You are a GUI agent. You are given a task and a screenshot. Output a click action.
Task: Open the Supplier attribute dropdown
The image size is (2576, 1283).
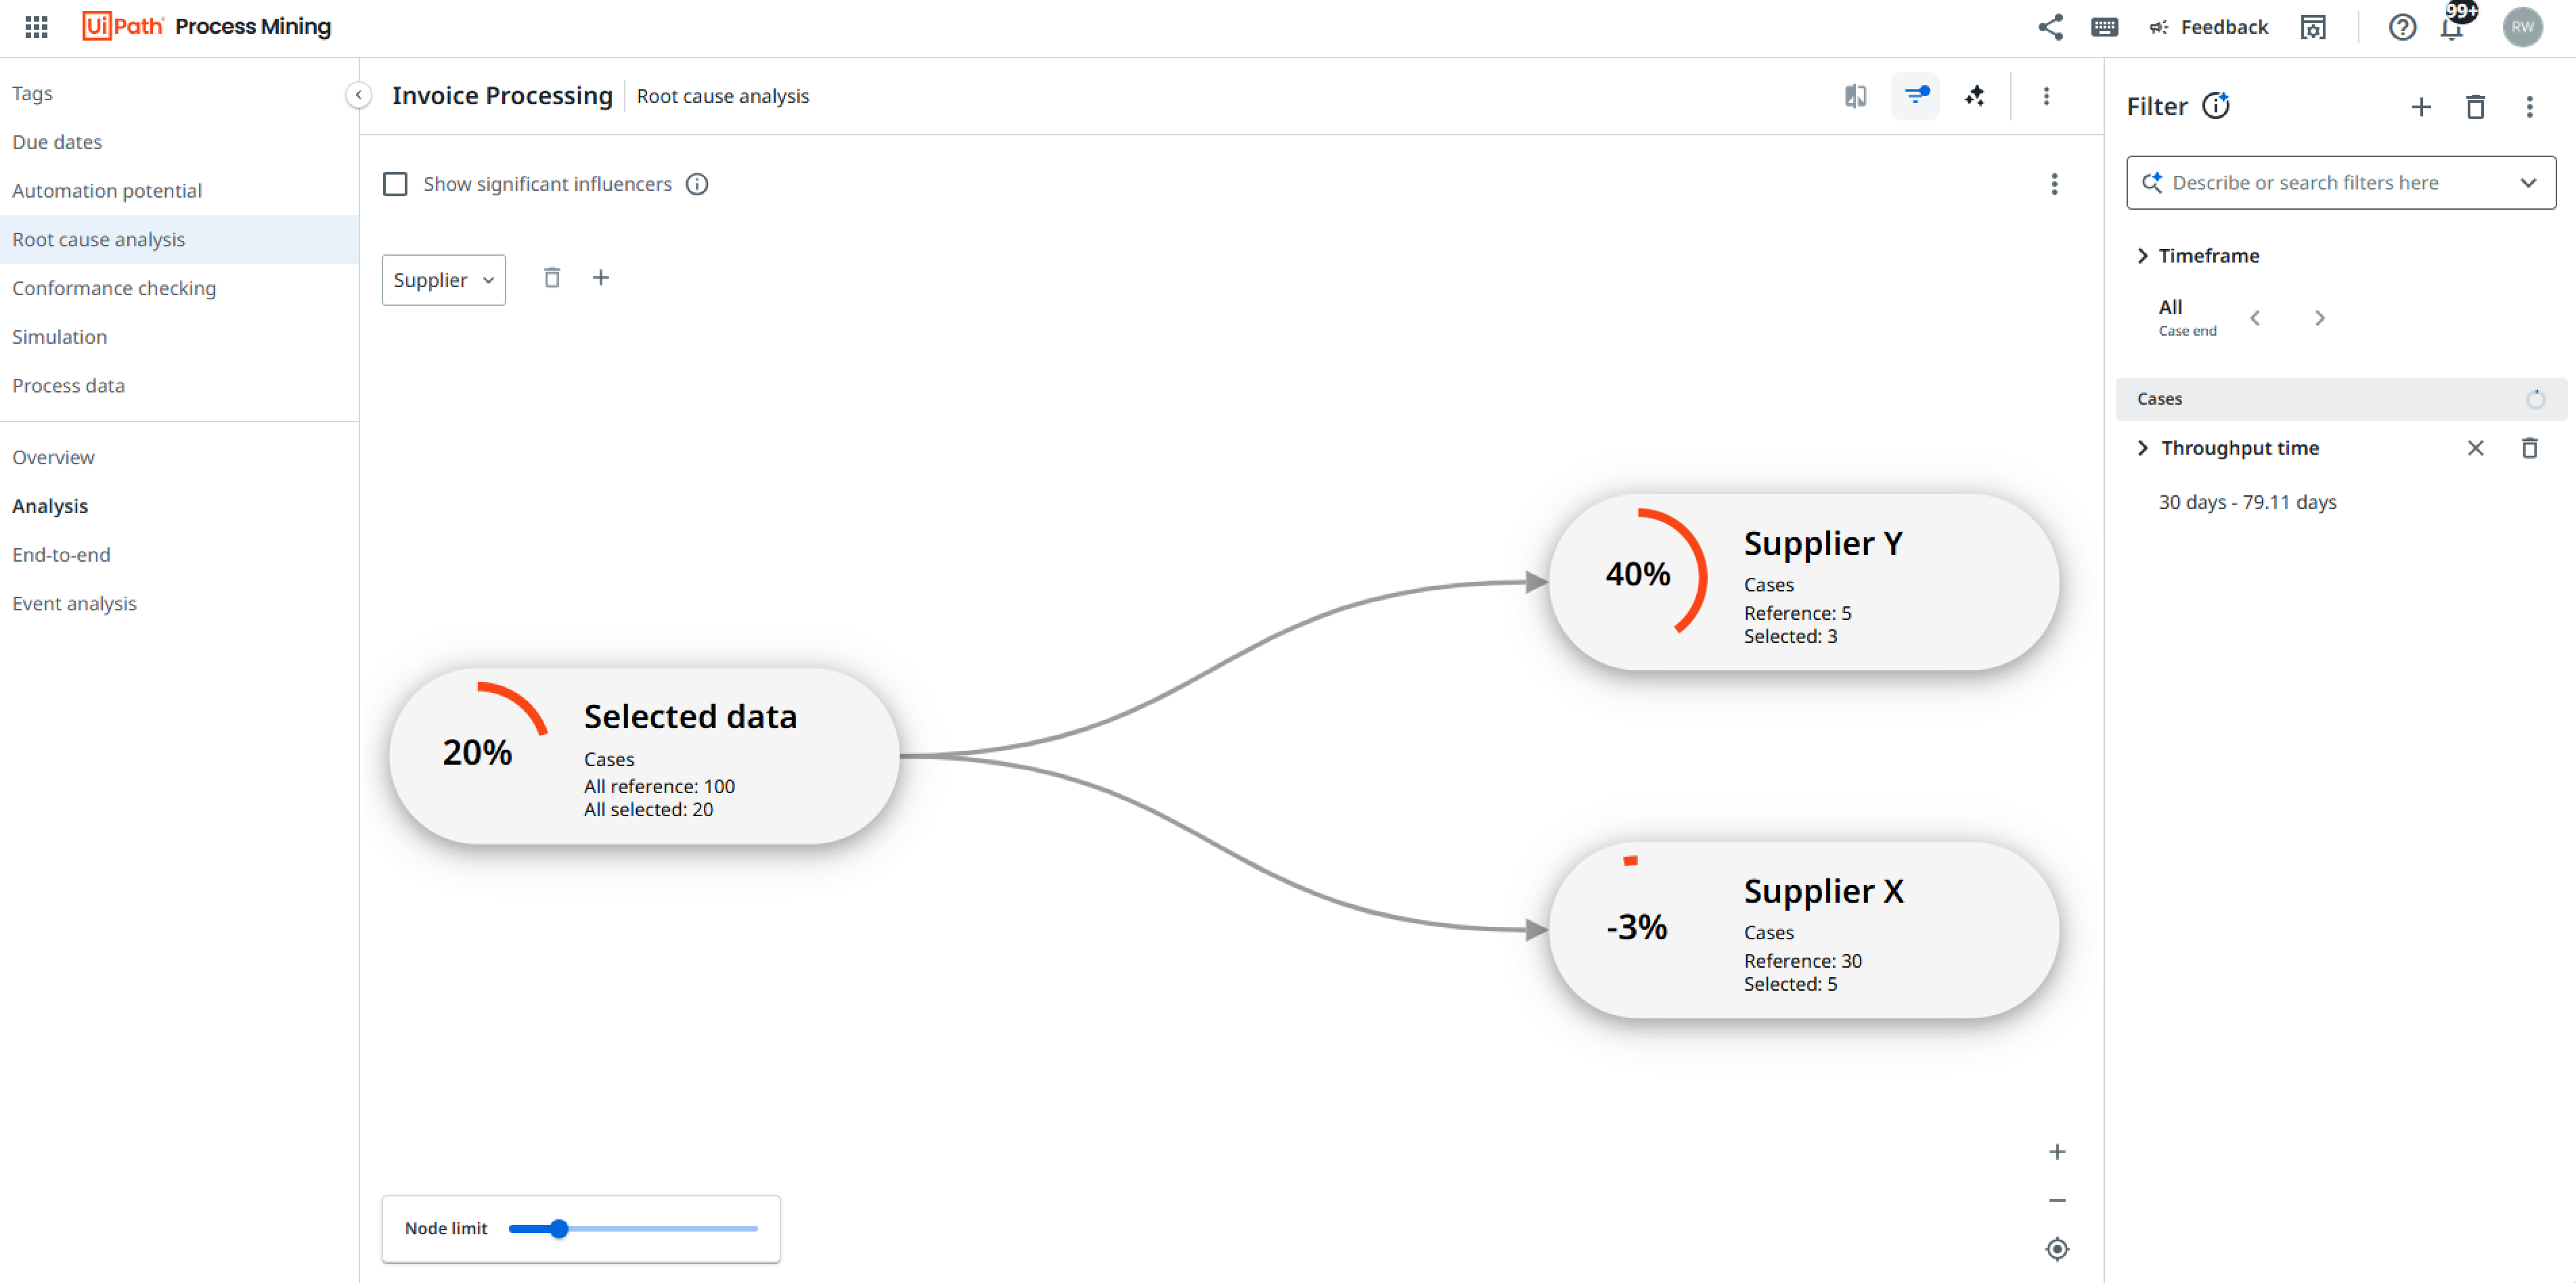pyautogui.click(x=443, y=280)
